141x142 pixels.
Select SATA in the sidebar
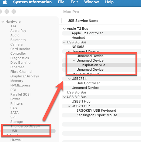(15, 113)
